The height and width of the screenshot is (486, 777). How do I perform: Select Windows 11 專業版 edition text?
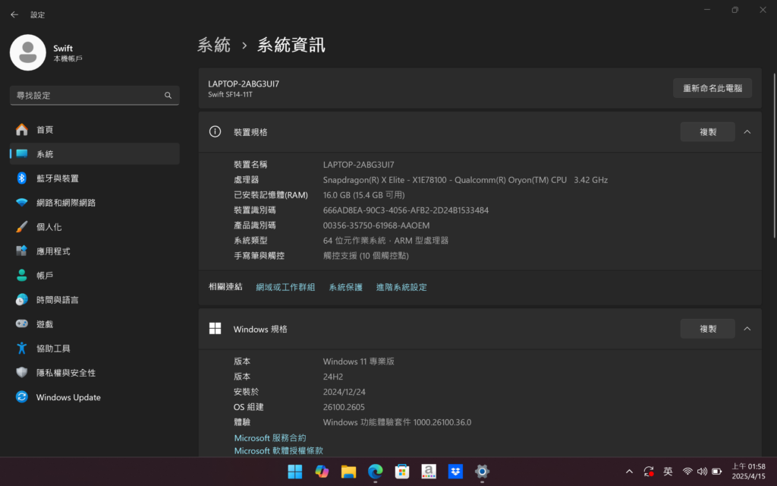click(359, 361)
